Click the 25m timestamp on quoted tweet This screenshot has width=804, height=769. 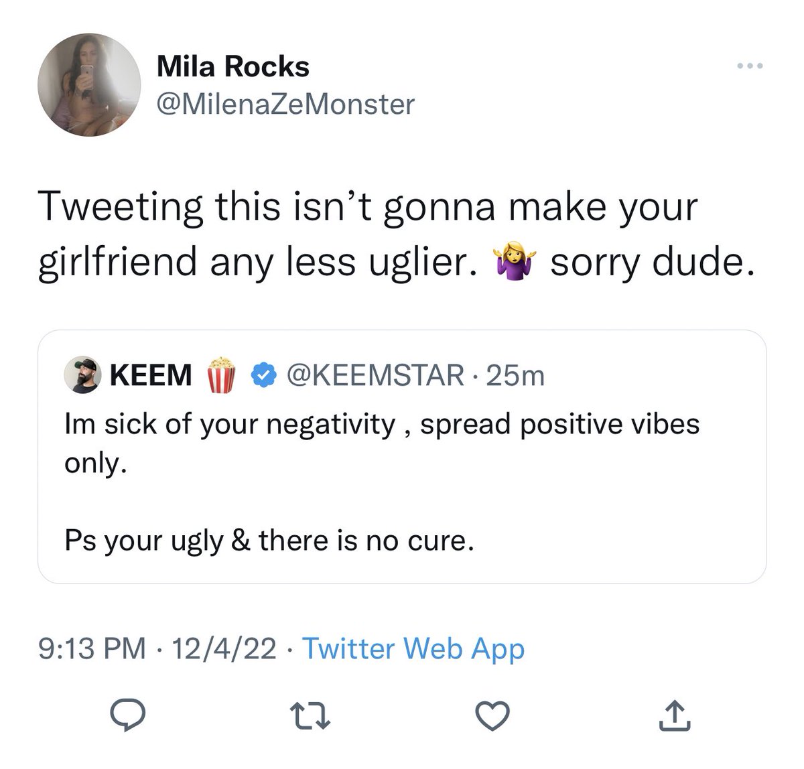(x=516, y=375)
